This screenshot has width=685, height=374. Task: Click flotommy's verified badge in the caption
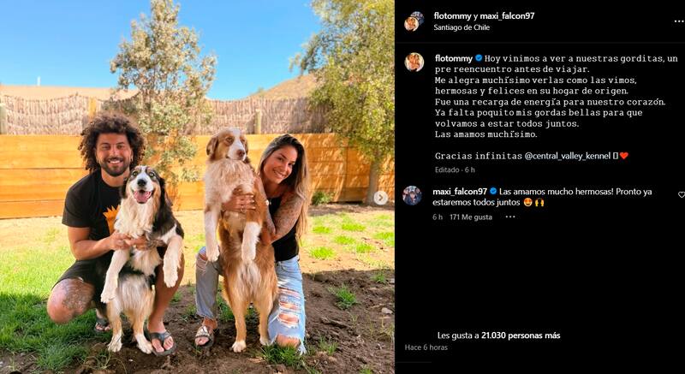[x=479, y=58]
